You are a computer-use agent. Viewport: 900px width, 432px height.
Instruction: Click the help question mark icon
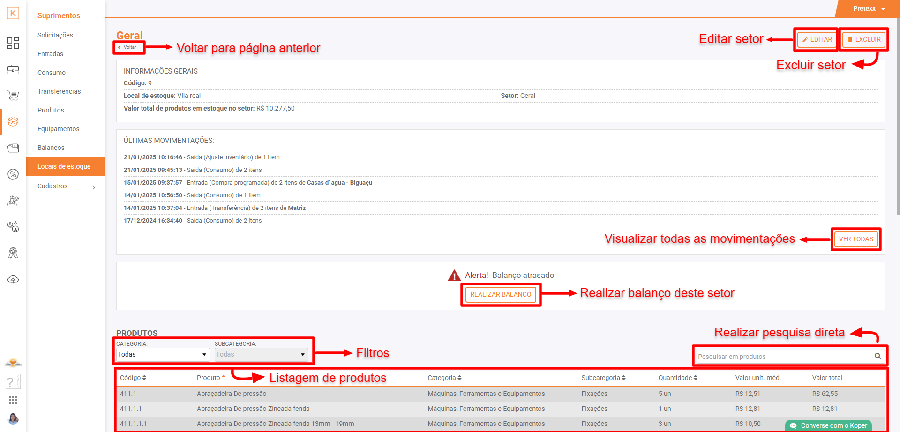(x=11, y=382)
